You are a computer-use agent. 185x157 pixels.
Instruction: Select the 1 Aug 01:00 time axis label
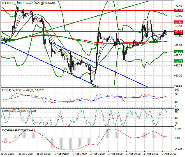61,154
